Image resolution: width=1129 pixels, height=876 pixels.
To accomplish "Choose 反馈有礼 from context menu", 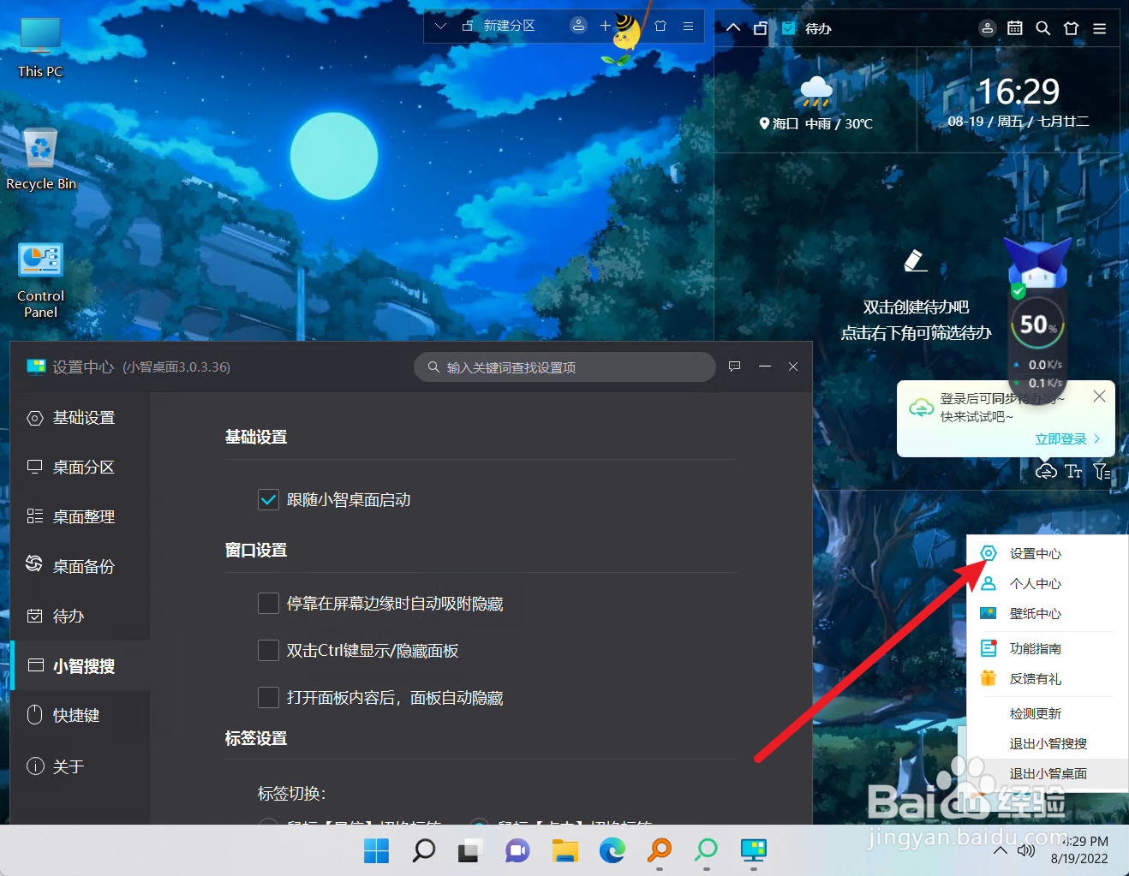I will click(1047, 678).
